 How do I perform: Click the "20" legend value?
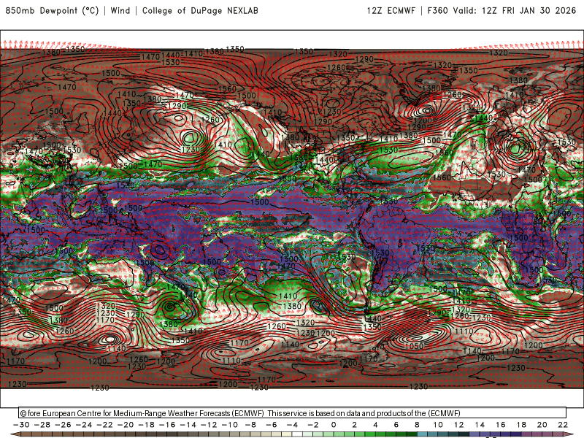pos(542,425)
